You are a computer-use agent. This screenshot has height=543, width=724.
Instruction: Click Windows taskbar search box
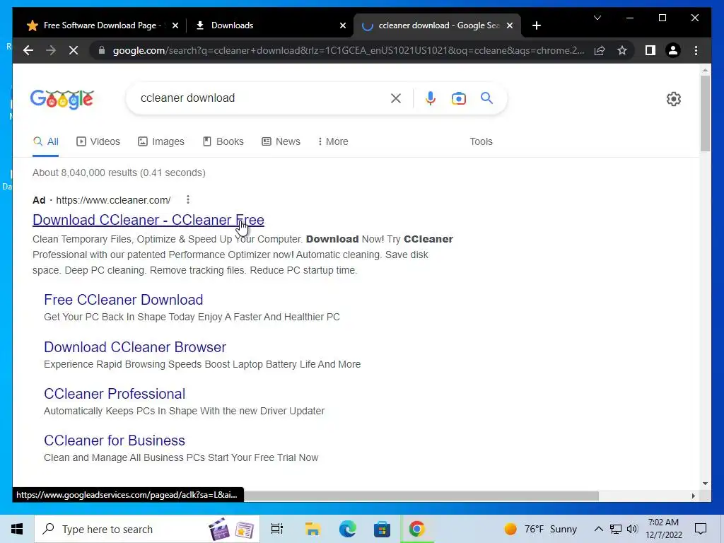[147, 529]
